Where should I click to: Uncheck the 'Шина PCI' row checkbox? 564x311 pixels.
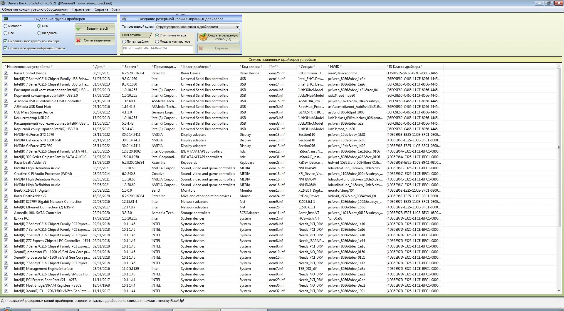pos(6,218)
